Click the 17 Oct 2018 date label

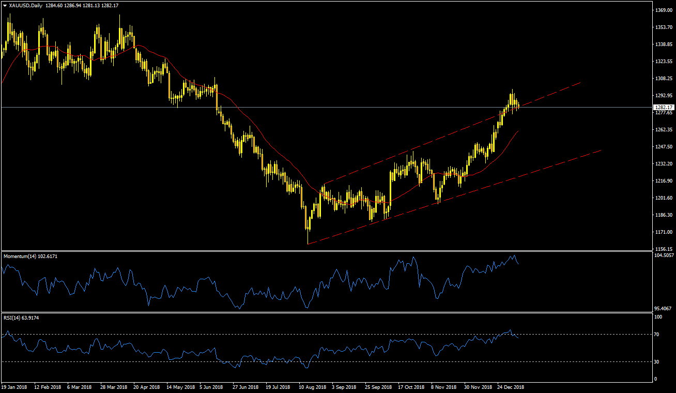[411, 387]
